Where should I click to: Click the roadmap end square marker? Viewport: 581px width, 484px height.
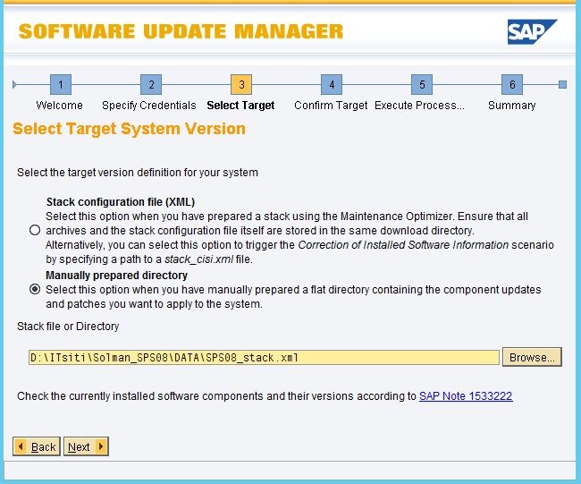[562, 85]
